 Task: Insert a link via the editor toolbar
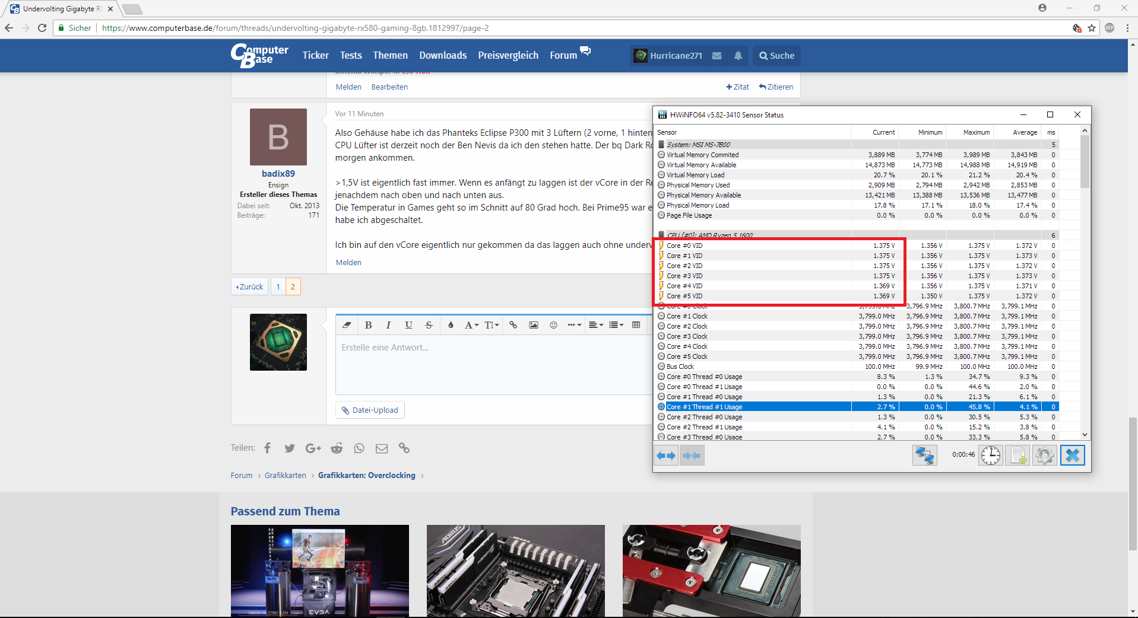tap(513, 325)
